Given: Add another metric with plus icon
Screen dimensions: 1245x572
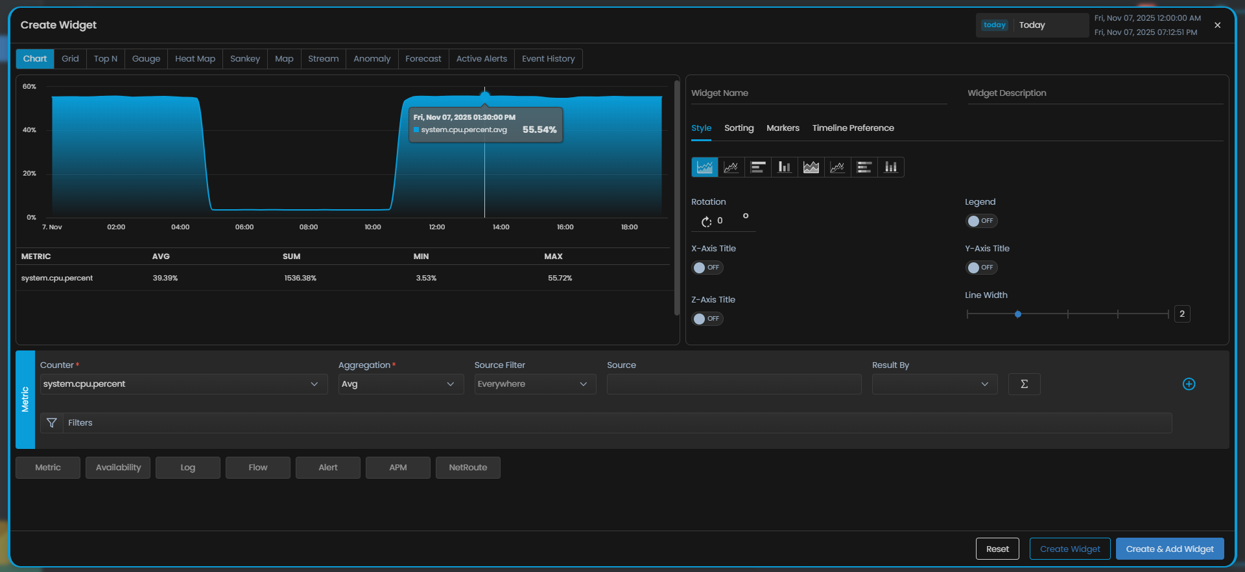Looking at the screenshot, I should coord(1189,384).
